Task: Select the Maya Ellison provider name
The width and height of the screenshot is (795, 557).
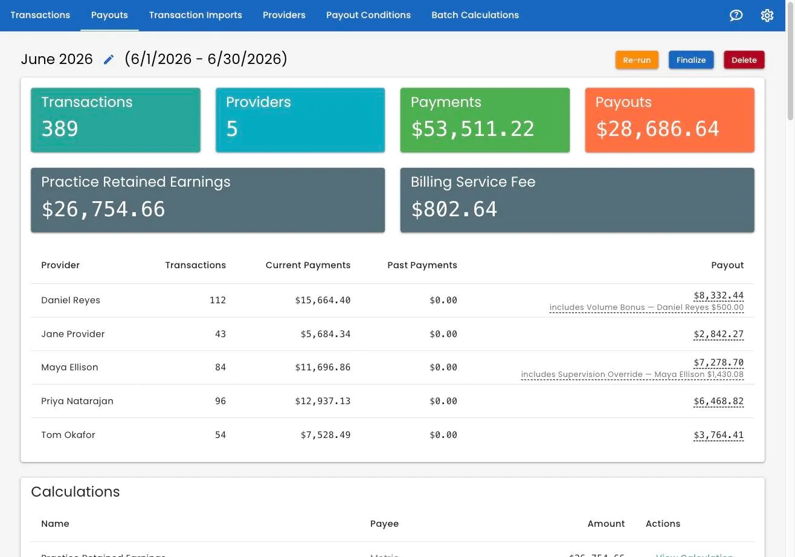Action: (x=69, y=367)
